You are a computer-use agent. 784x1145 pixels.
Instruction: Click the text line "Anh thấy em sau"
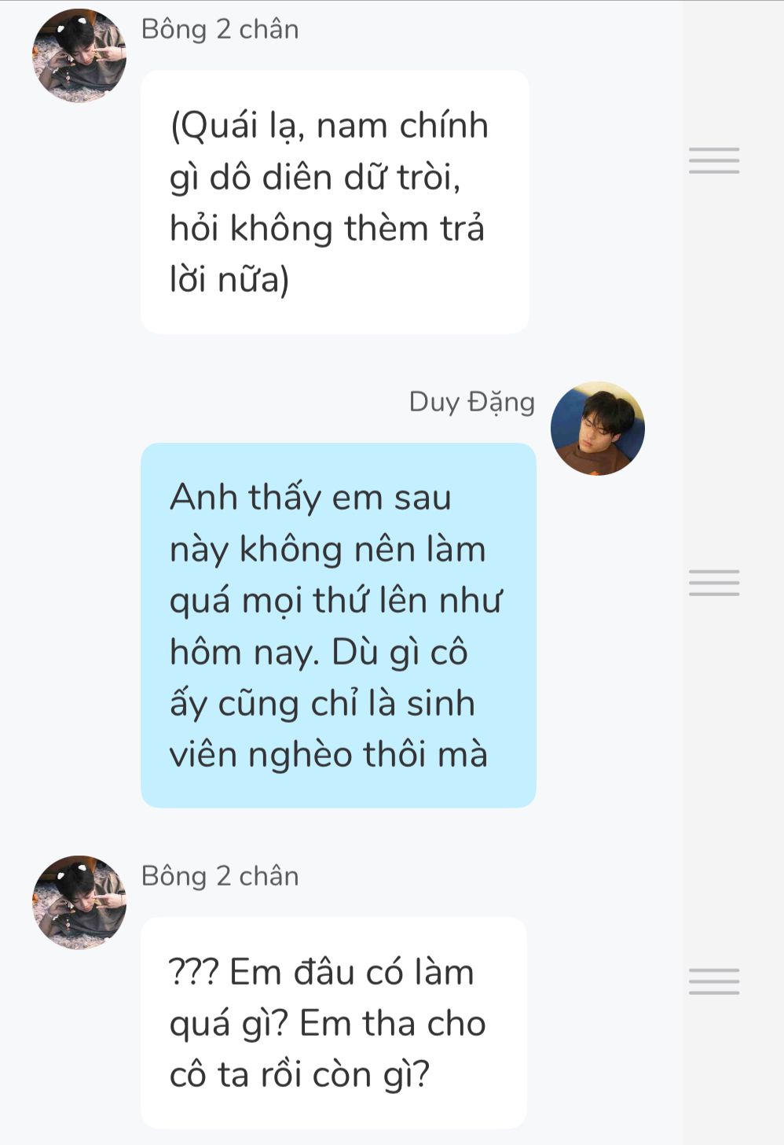[310, 498]
